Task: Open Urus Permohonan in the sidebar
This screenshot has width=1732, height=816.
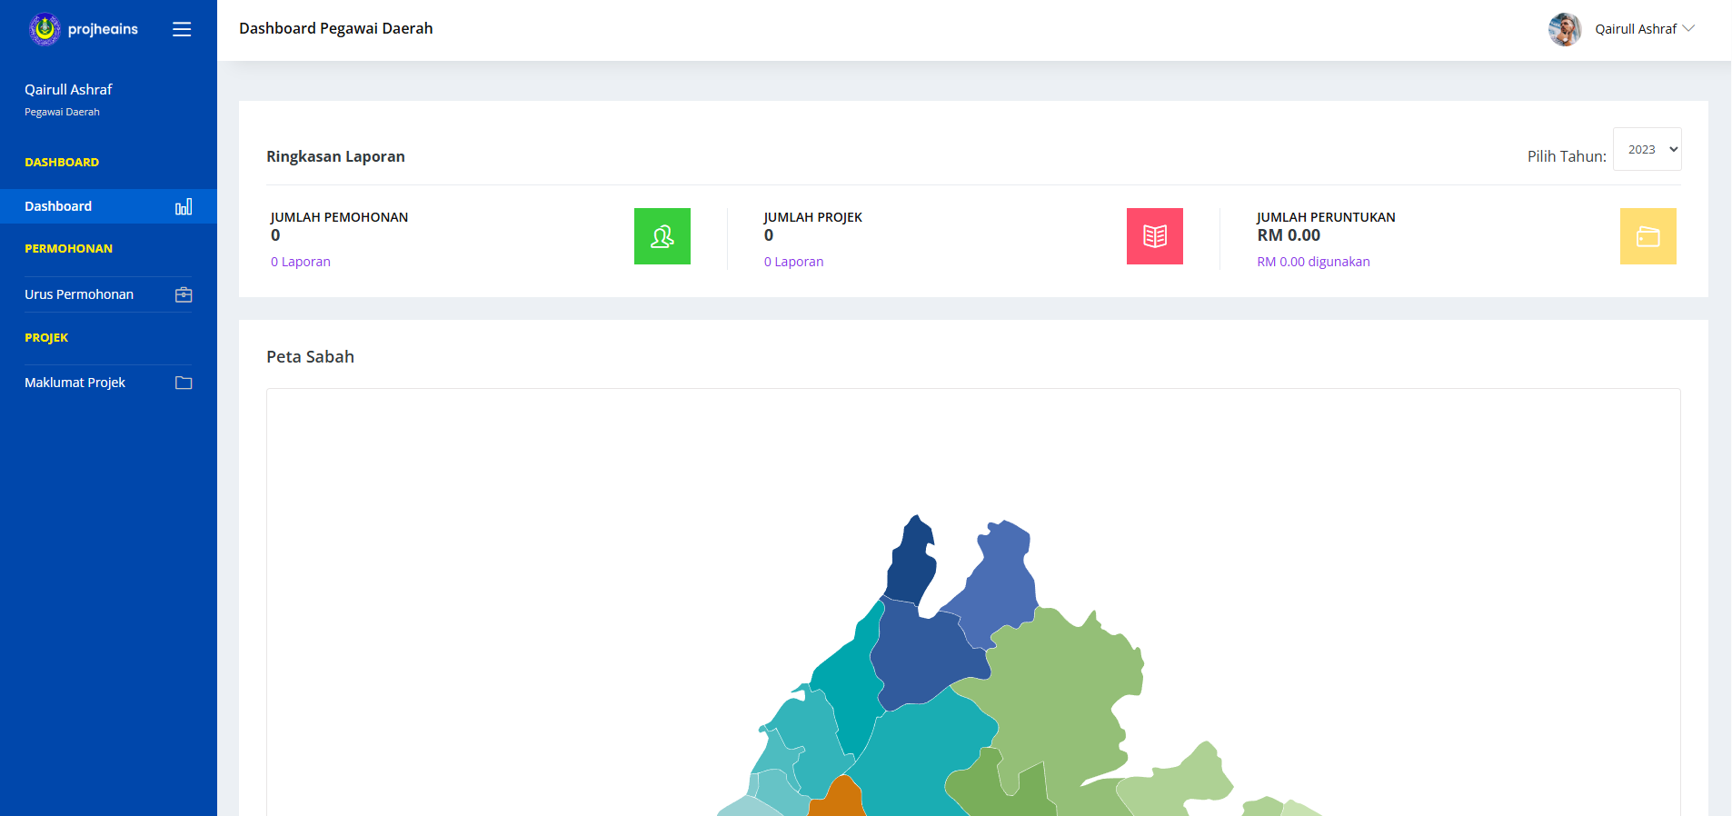Action: (x=79, y=294)
